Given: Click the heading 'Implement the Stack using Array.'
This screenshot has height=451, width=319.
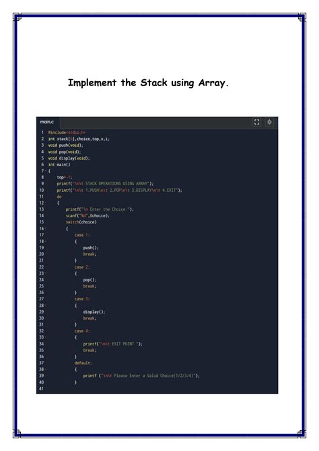Looking at the screenshot, I should 148,83.
